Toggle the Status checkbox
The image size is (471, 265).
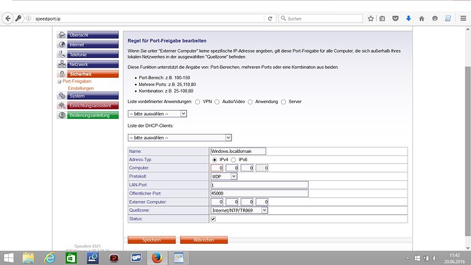(x=213, y=219)
